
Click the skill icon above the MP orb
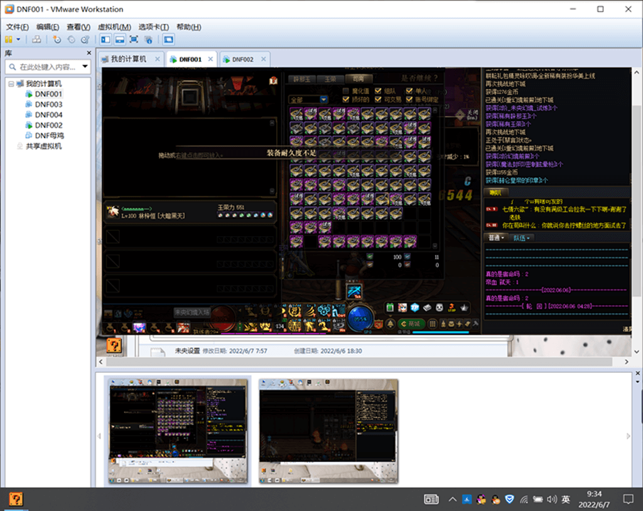point(354,291)
